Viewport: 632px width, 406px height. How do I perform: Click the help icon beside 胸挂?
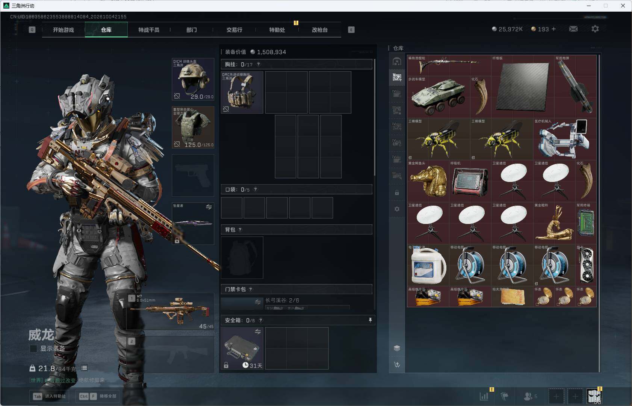point(258,64)
